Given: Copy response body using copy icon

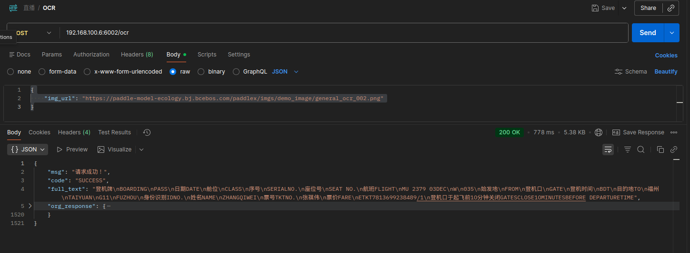Looking at the screenshot, I should (x=660, y=150).
